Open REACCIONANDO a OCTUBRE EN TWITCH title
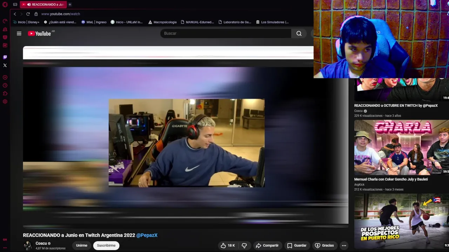Viewport: 449px width, 252px height. tap(396, 105)
